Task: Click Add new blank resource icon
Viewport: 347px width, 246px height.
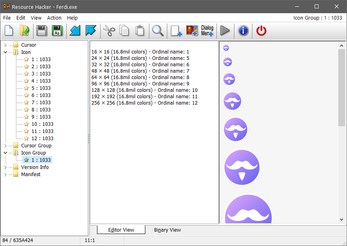Action: (176, 31)
